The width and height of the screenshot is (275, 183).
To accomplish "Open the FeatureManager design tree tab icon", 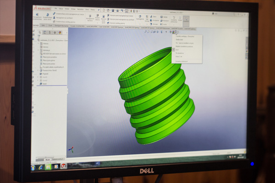I will (40, 32).
